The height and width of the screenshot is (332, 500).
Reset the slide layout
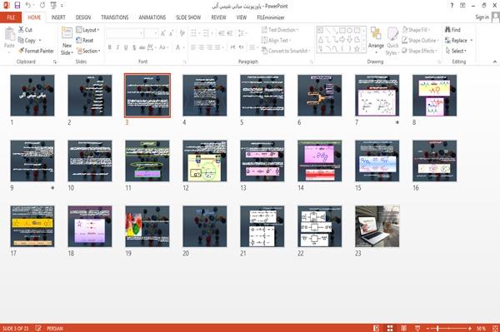pyautogui.click(x=85, y=40)
